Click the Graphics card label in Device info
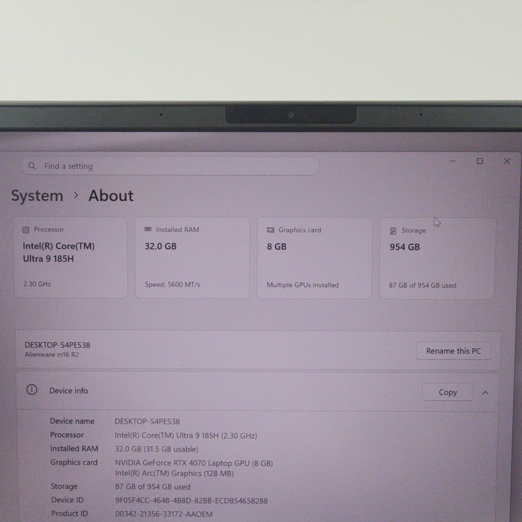 coord(74,462)
